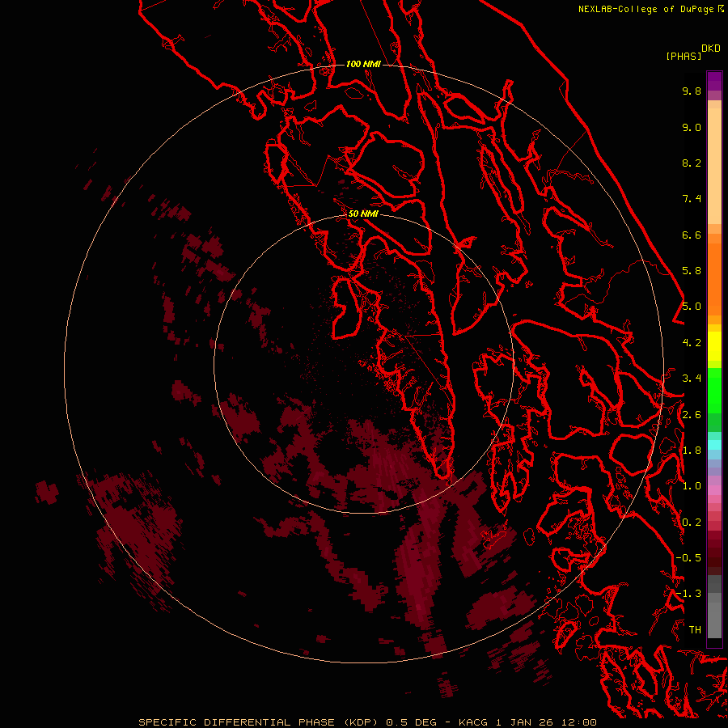Click the 0.2 value on the color scale
728x728 pixels.
(692, 523)
